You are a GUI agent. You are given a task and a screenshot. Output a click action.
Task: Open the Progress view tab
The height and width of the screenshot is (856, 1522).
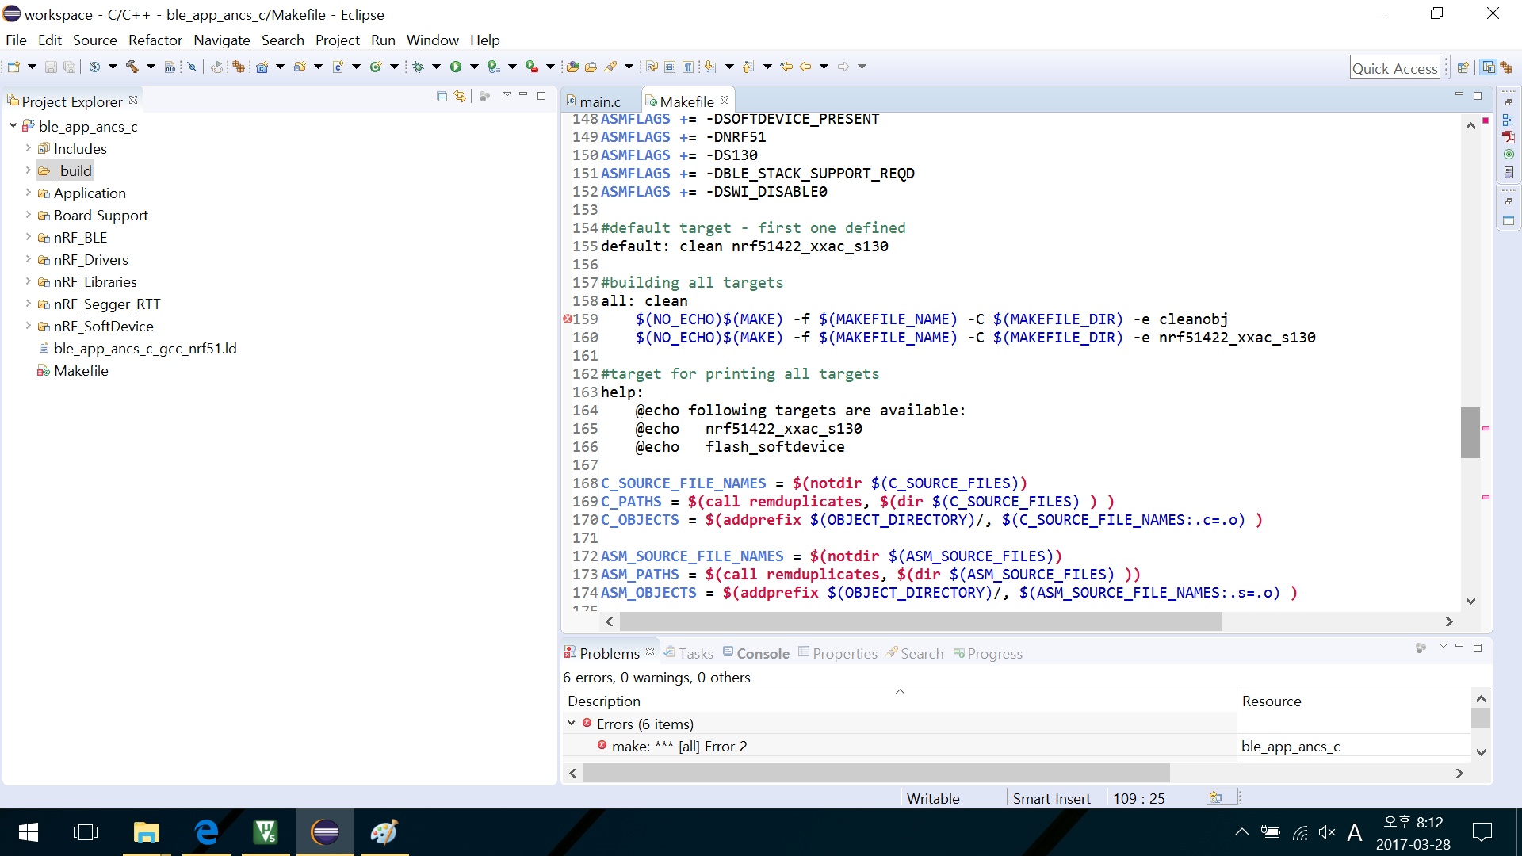988,653
